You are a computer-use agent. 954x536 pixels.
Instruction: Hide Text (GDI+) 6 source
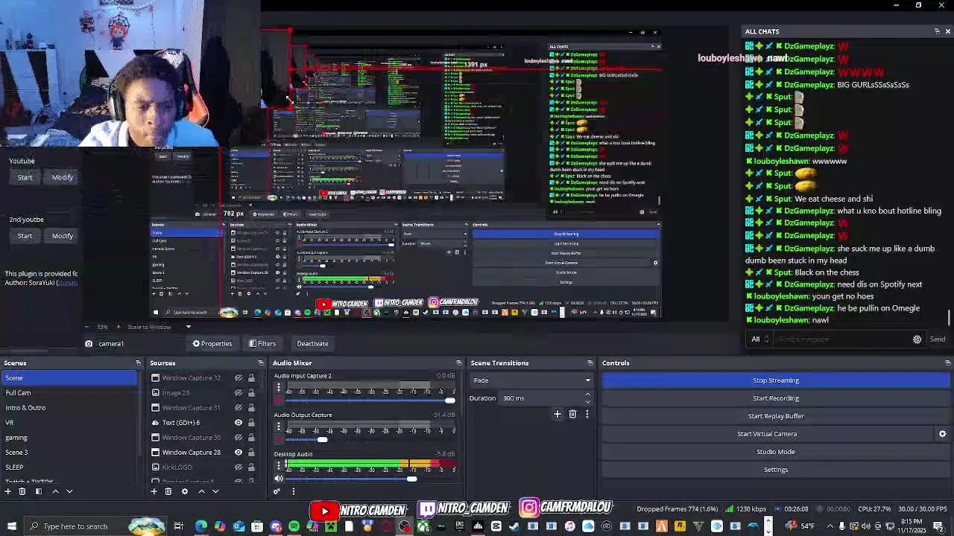[238, 423]
